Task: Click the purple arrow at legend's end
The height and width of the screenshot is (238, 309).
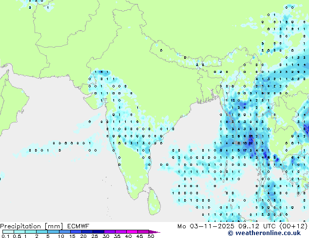Action: pos(154,232)
